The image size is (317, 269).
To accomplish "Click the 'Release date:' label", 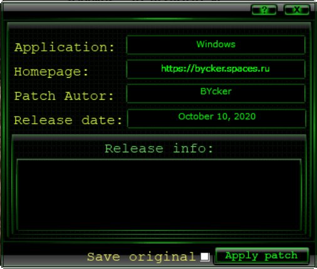I will pos(68,120).
